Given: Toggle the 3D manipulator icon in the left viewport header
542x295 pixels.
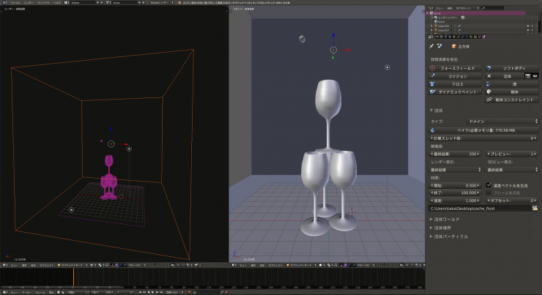Looking at the screenshot, I should point(112,265).
